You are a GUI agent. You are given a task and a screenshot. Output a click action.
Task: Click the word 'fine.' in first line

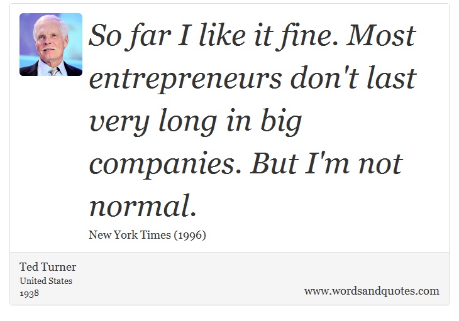click(307, 36)
